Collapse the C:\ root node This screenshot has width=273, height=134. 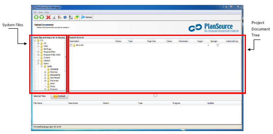[x=35, y=40]
